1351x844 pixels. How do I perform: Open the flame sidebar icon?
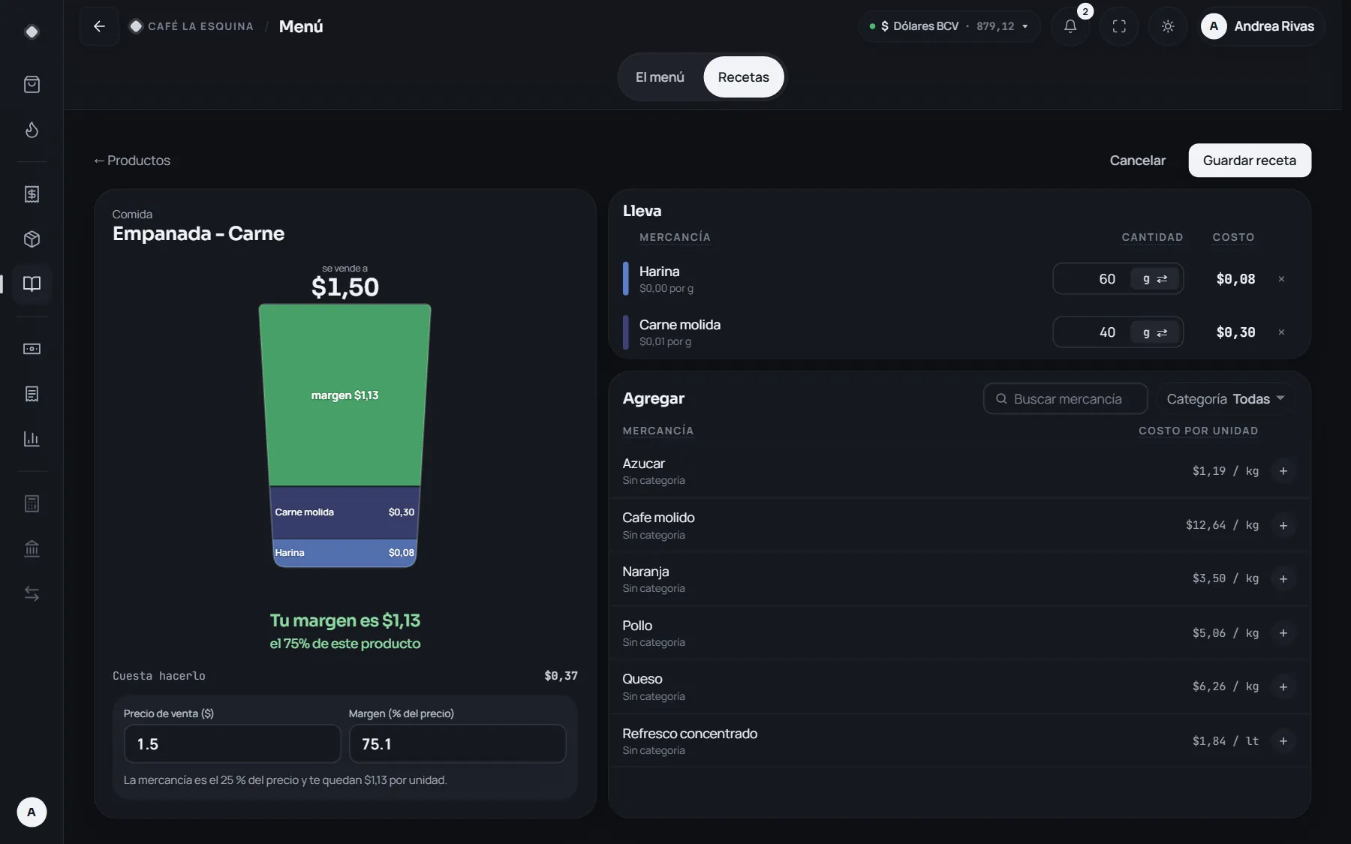[32, 130]
